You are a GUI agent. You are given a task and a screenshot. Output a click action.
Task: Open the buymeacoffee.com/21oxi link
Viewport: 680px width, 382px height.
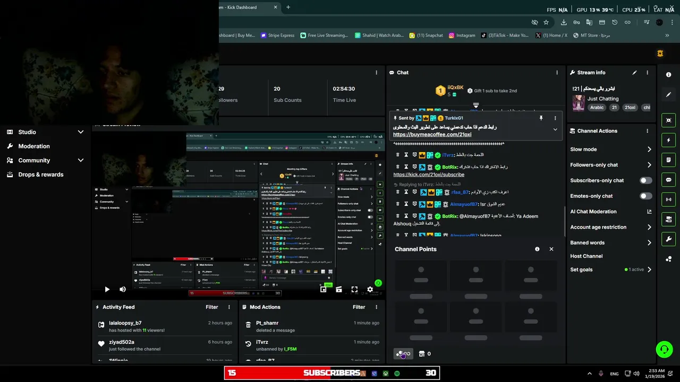tap(432, 135)
